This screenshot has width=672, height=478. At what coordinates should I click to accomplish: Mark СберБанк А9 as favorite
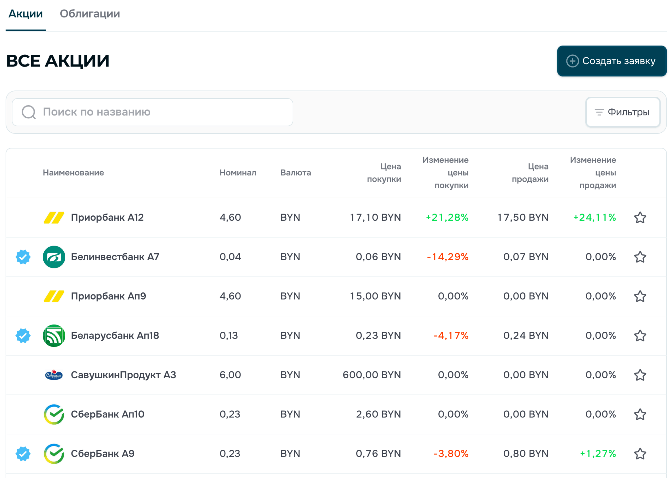tap(640, 454)
